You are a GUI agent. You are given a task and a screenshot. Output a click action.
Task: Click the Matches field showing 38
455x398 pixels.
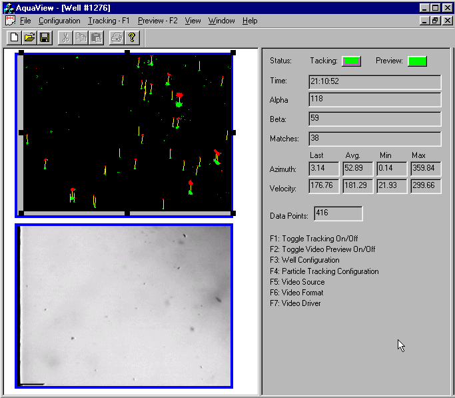coord(375,139)
